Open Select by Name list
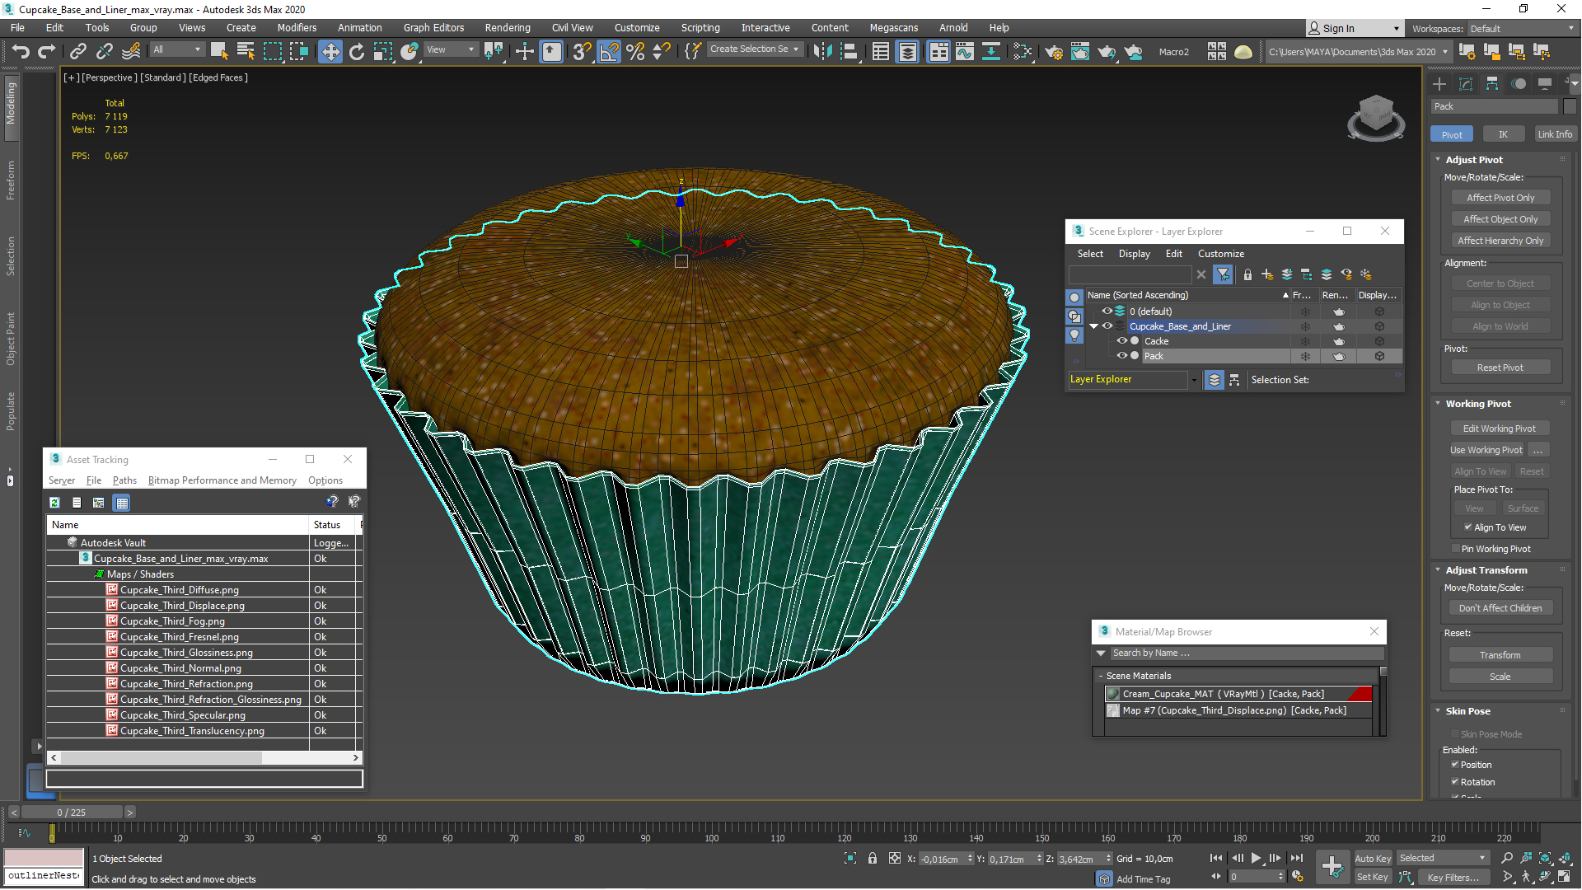Viewport: 1582px width, 890px height. 246,52
